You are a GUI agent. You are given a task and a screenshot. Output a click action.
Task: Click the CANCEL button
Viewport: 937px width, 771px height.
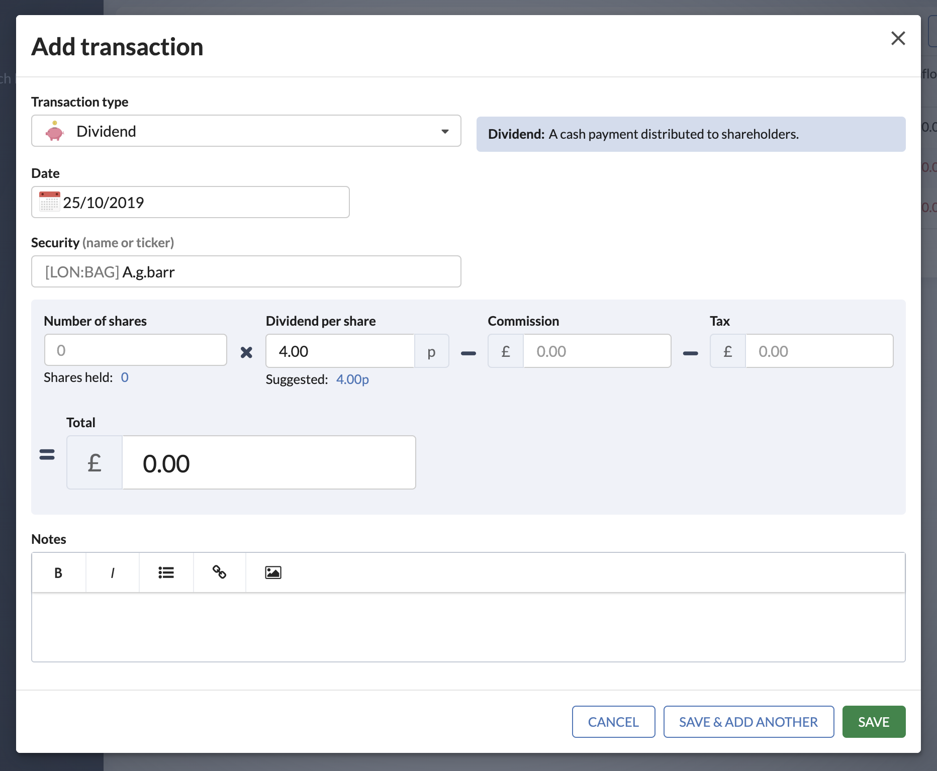tap(613, 722)
